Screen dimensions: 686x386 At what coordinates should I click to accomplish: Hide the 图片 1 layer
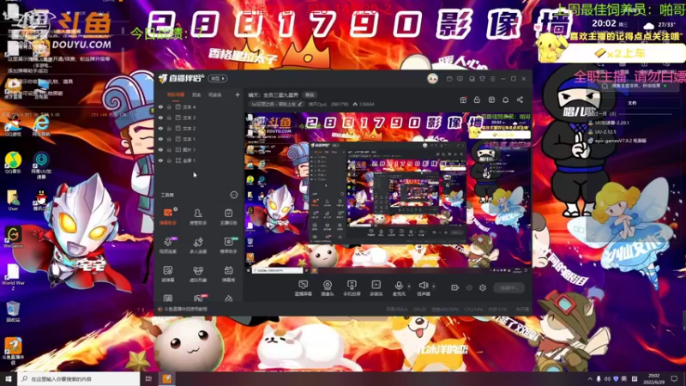[160, 149]
